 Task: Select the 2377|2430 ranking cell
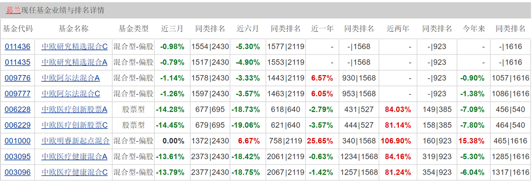coord(210,172)
